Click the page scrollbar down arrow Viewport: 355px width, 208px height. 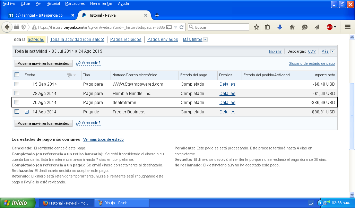click(x=352, y=194)
